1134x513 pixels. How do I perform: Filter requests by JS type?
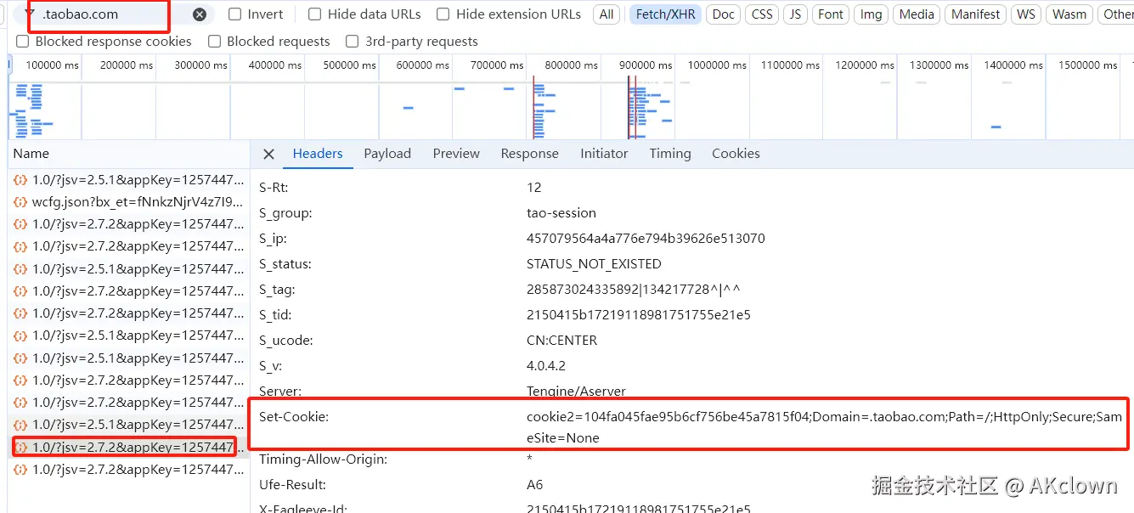[x=795, y=14]
